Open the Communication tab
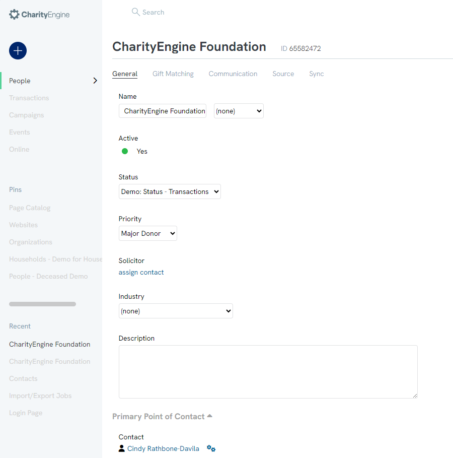The image size is (453, 458). coord(233,74)
